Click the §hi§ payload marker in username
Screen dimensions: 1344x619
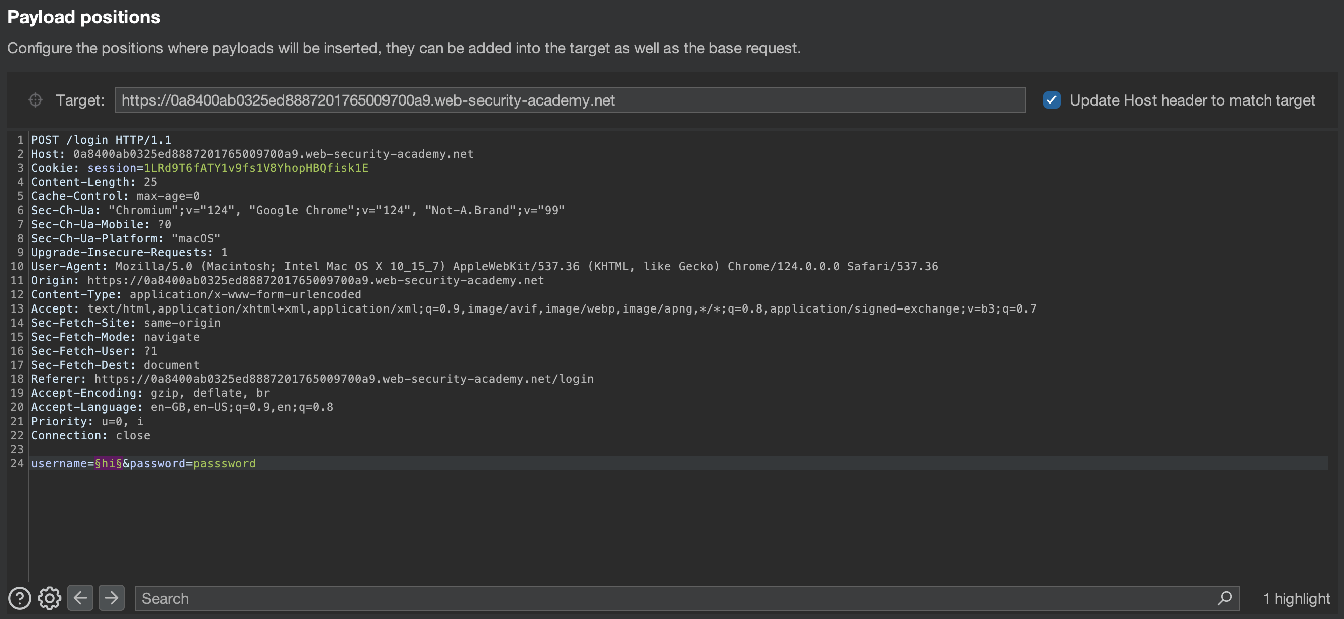click(108, 463)
